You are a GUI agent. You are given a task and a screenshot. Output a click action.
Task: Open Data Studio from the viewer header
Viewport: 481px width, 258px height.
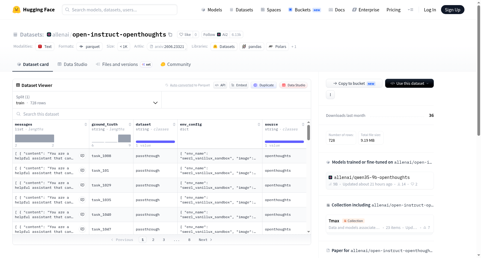pyautogui.click(x=293, y=85)
